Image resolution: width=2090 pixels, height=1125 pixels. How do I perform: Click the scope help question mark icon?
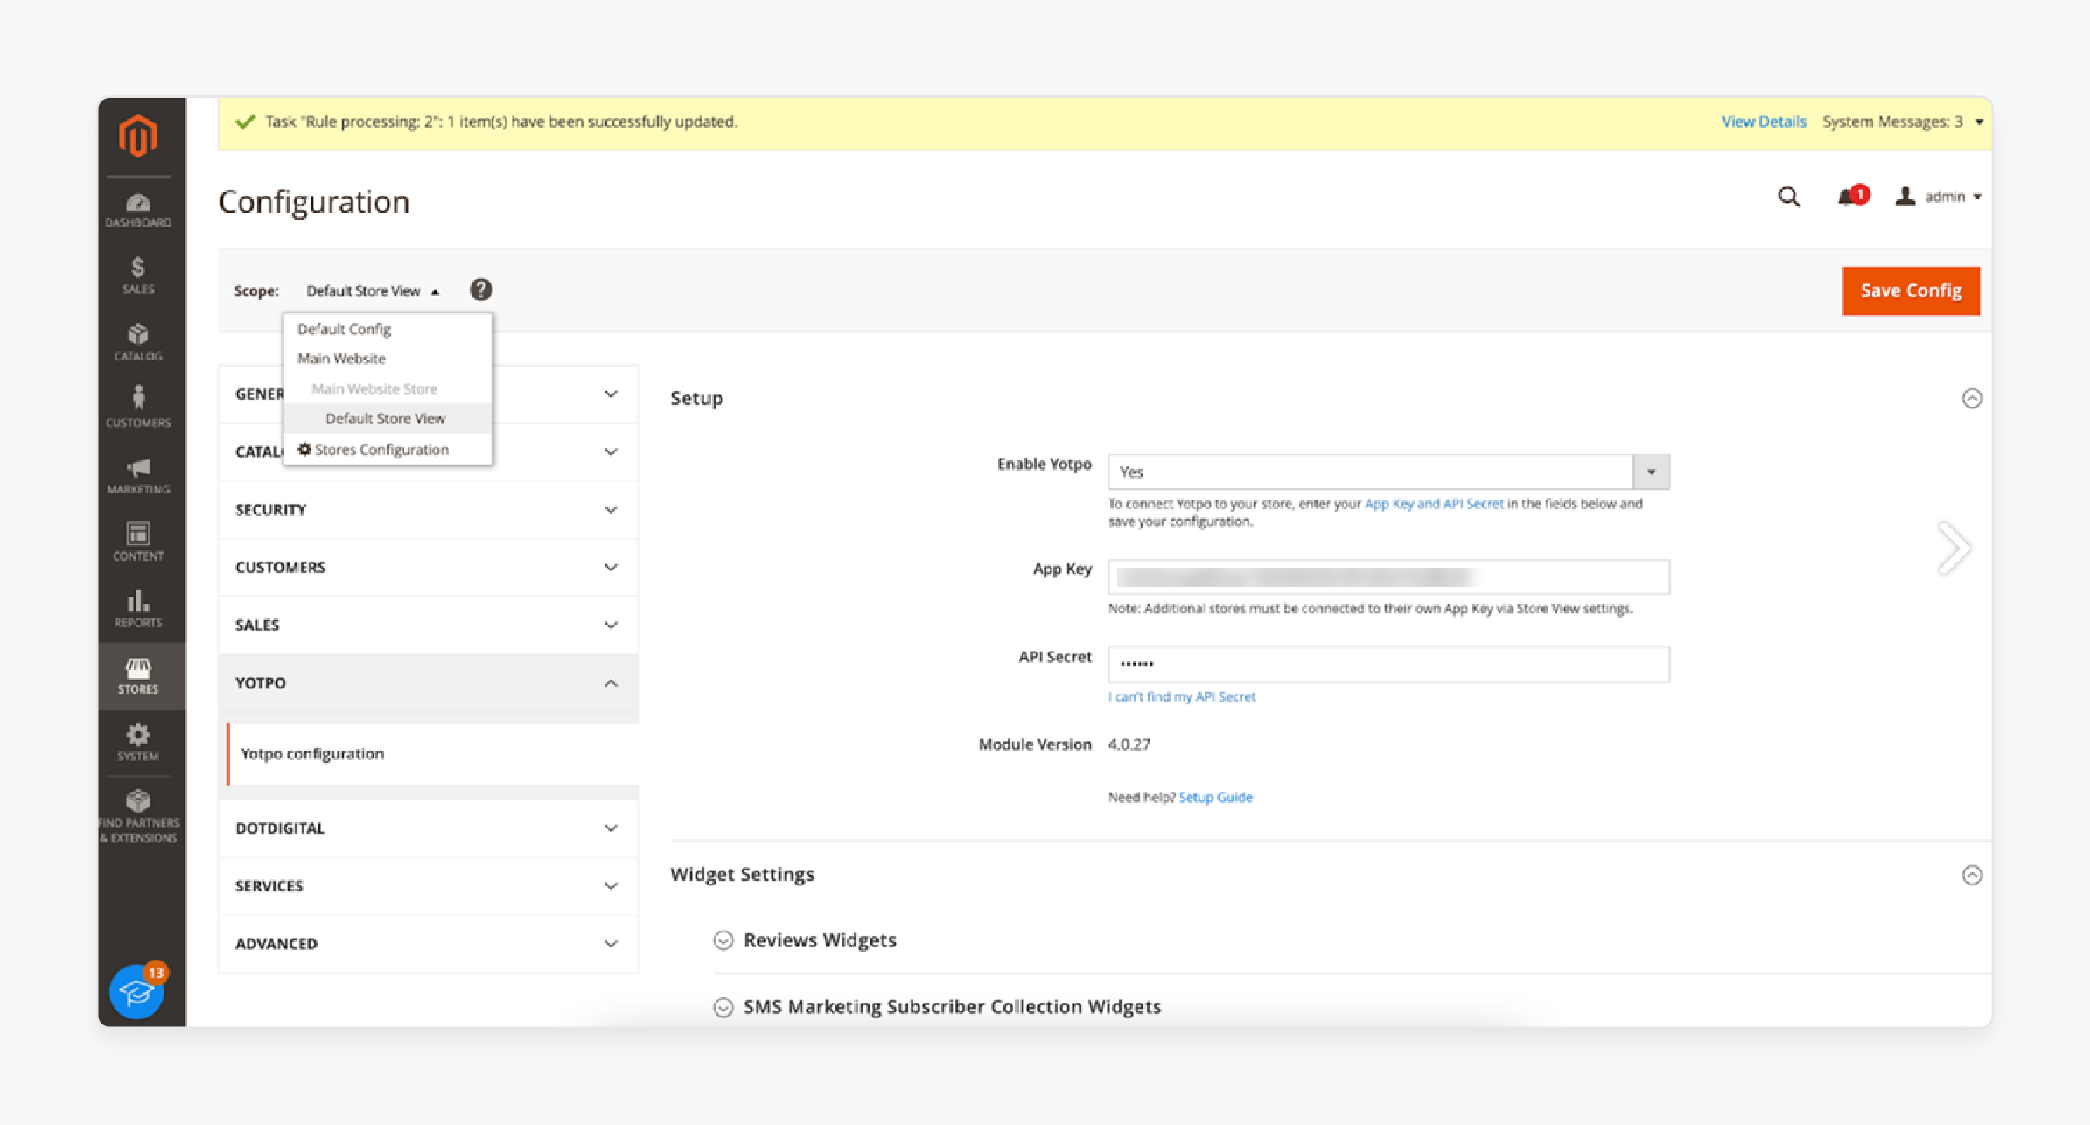[x=480, y=290]
